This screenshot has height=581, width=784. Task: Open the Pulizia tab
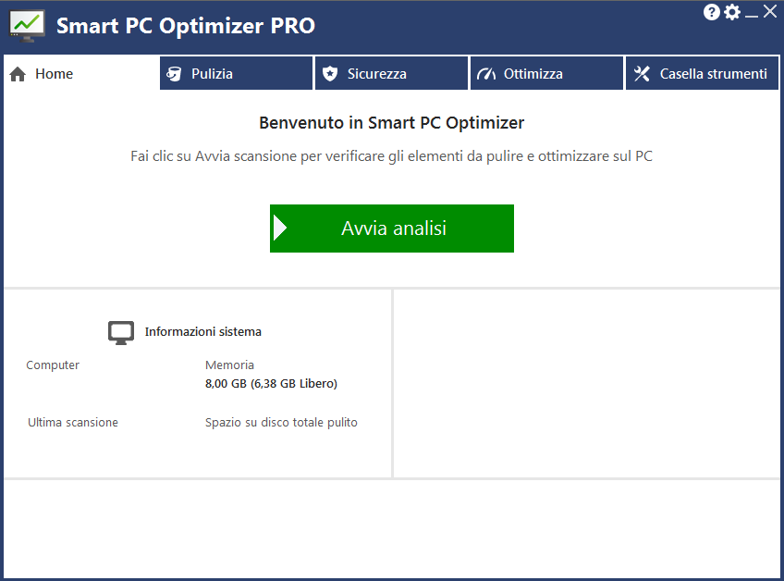pyautogui.click(x=236, y=74)
